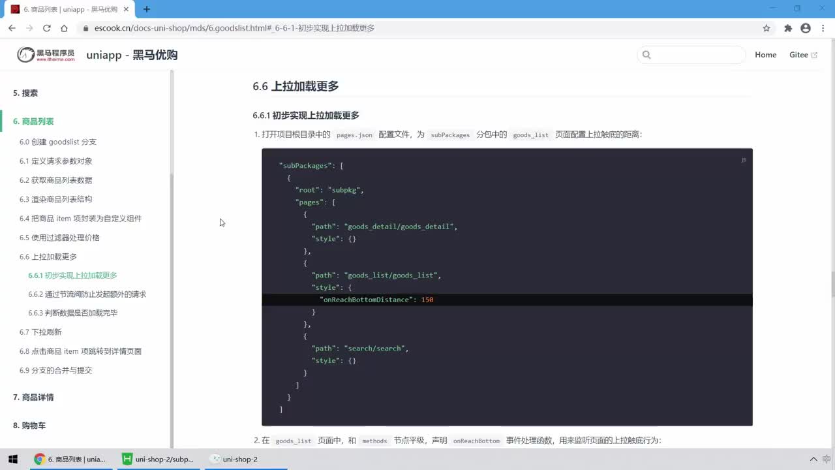Bookmark this page with the star icon
Viewport: 835px width, 470px height.
click(x=767, y=28)
